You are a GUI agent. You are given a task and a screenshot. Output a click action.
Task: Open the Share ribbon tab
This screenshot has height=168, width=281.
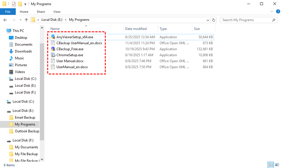(41, 12)
